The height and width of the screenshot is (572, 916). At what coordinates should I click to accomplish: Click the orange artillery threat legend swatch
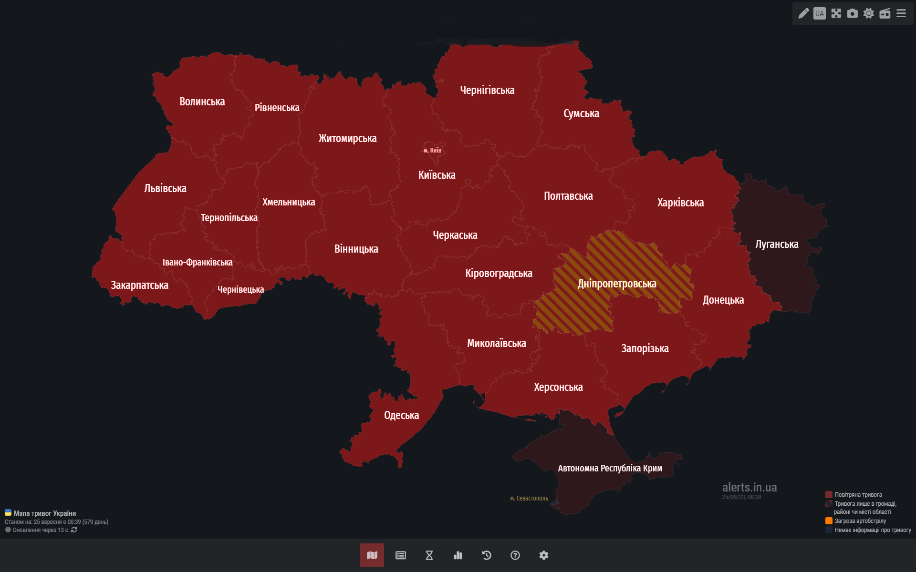point(829,521)
